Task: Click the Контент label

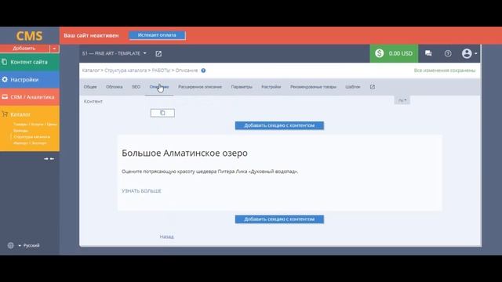Action: pos(93,101)
